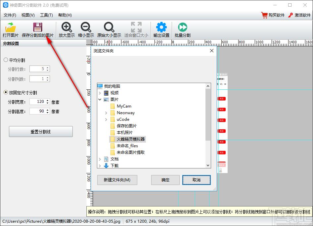
Task: Decrease 分割高度 value with down arrow
Action: coord(48,113)
